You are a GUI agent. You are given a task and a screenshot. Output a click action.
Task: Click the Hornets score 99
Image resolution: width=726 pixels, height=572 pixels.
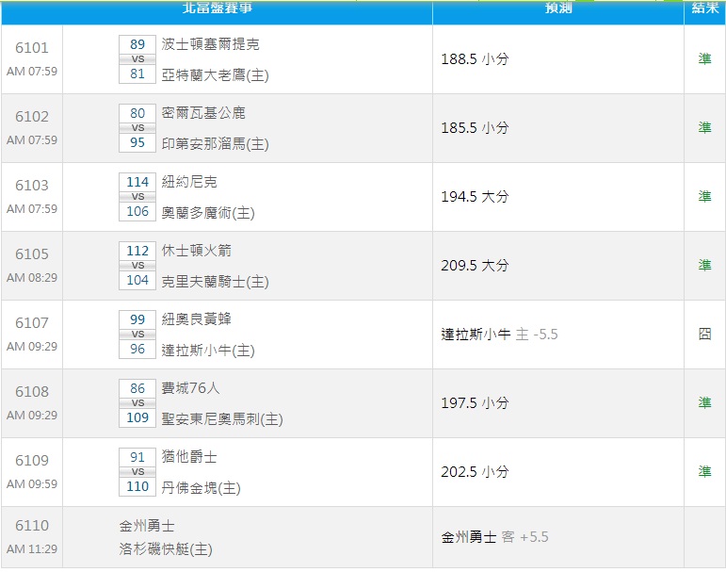click(x=137, y=319)
